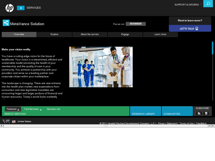Open the SERVICES menu

pyautogui.click(x=34, y=8)
